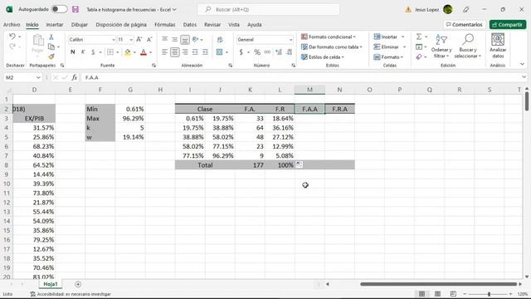The image size is (531, 299).
Task: Click the Borders icon
Action: pos(110,51)
